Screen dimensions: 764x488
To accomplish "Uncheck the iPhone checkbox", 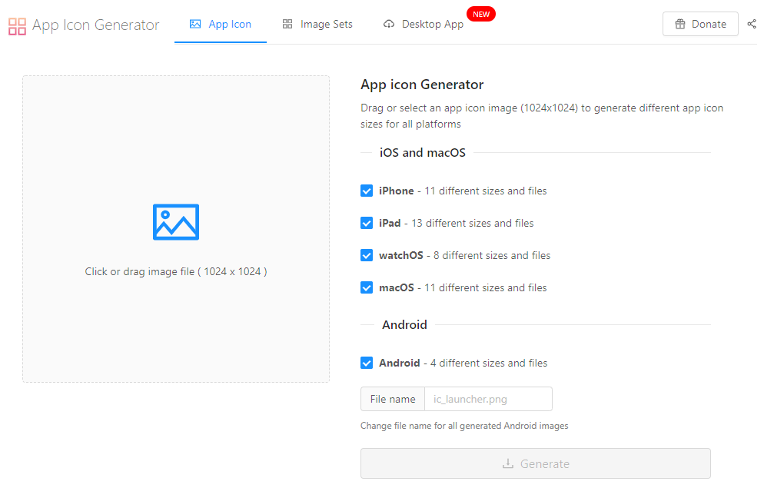I will click(367, 191).
